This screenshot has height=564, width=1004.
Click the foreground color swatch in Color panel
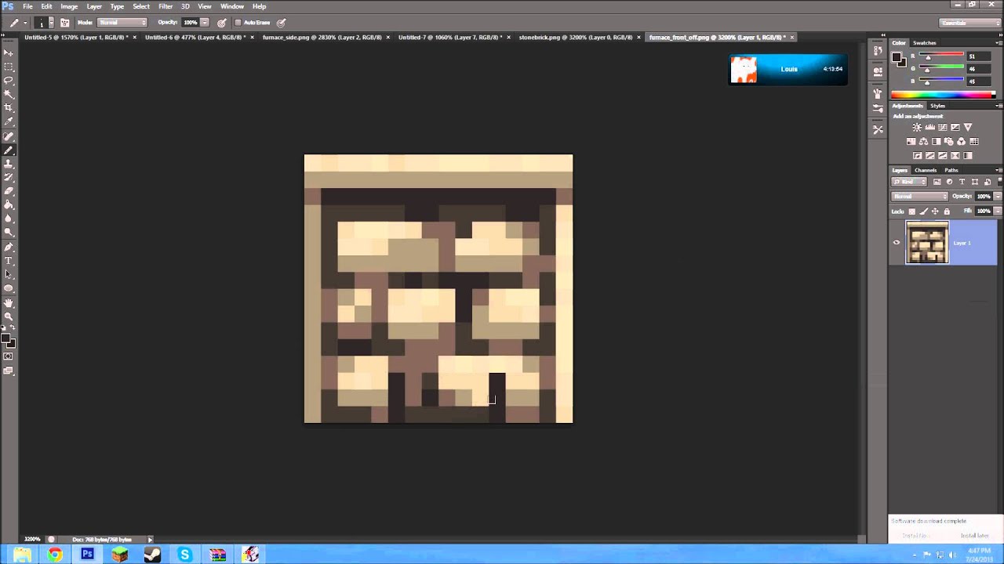[x=897, y=57]
